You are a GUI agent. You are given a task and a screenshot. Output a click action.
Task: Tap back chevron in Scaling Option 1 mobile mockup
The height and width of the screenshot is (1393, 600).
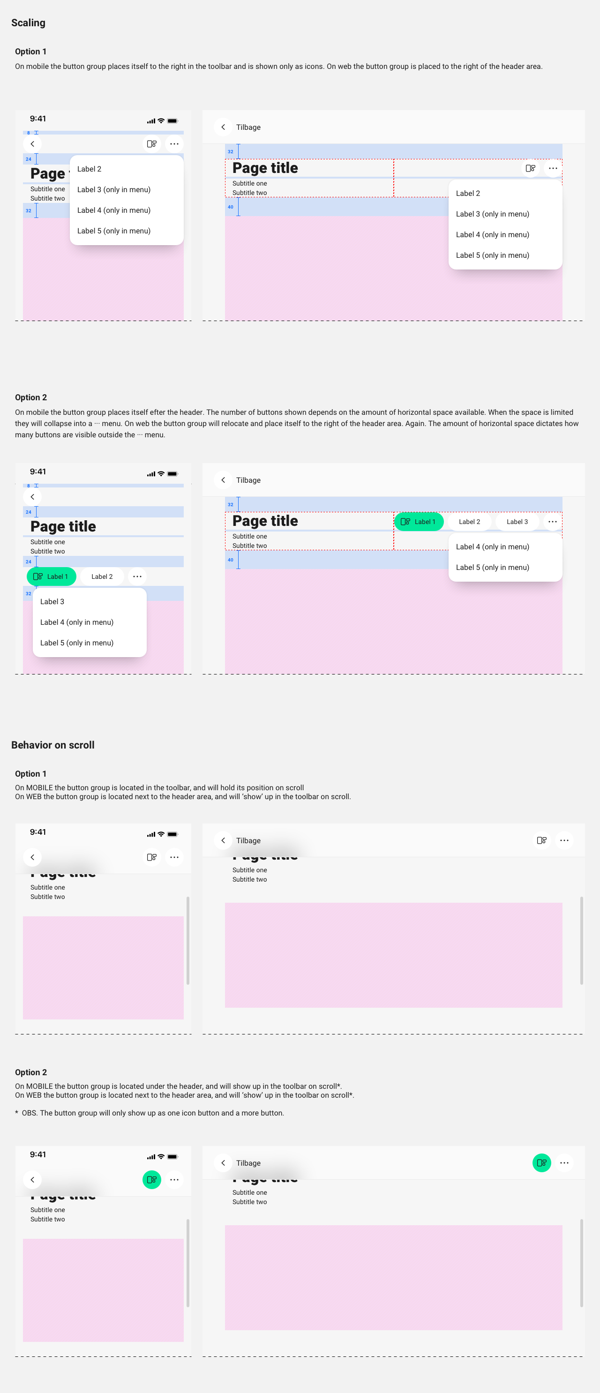32,144
